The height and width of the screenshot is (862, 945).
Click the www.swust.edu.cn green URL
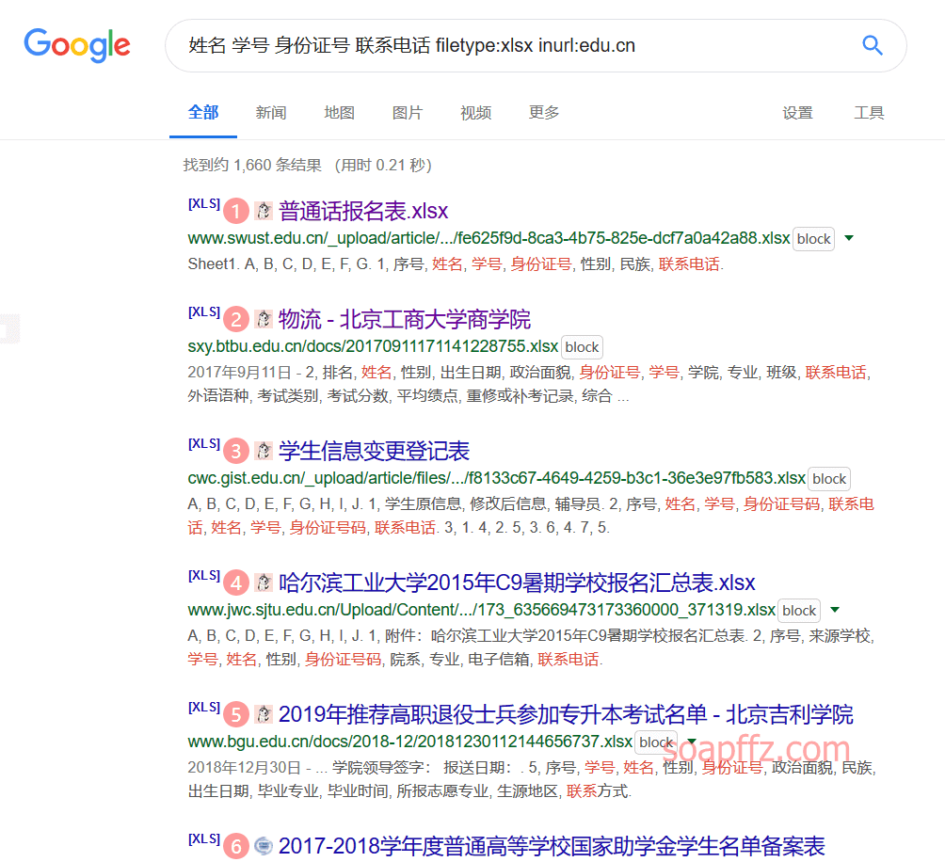tap(489, 238)
